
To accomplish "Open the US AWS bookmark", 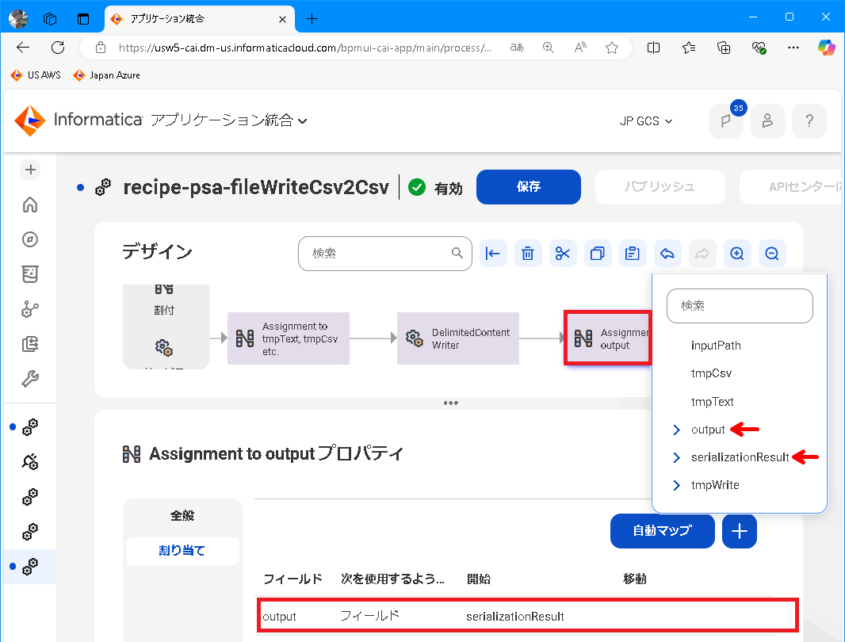I will [36, 75].
